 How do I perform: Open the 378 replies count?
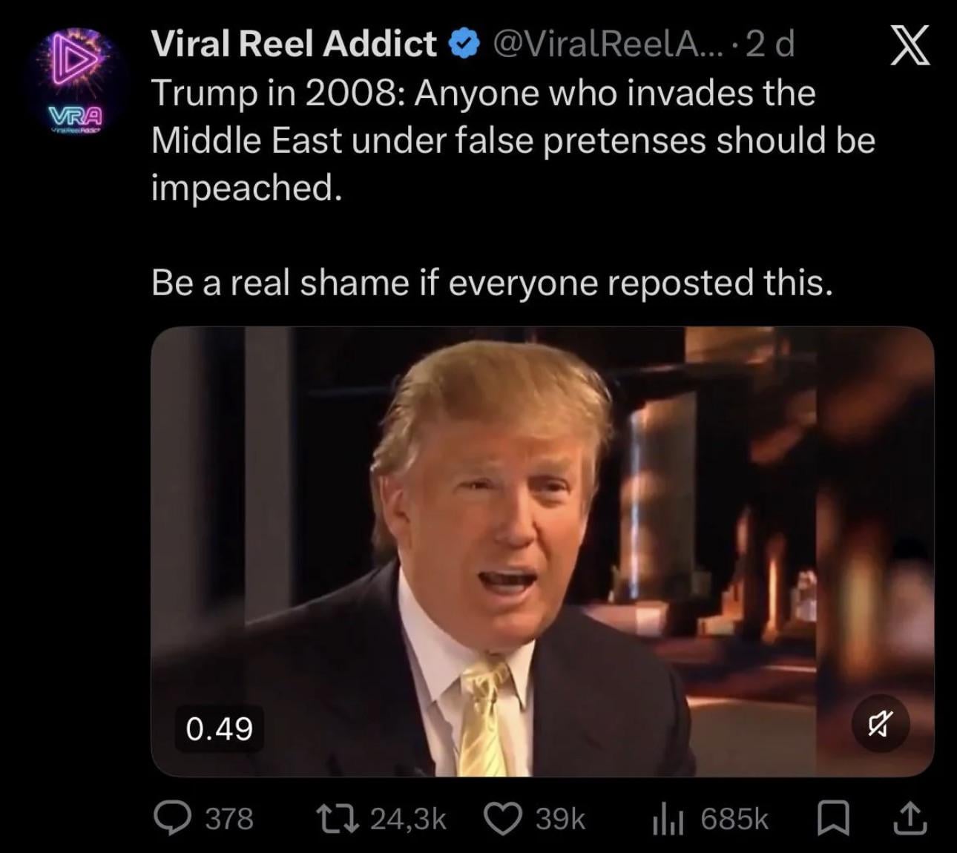tap(229, 819)
